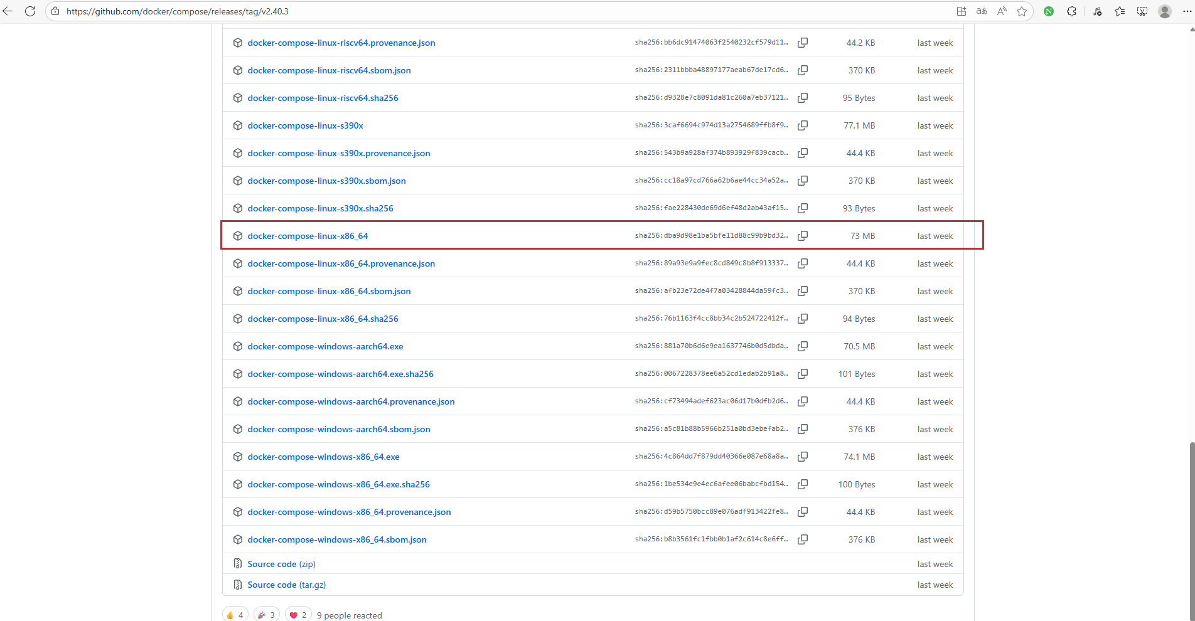Toggle thumbs up reaction with 4
This screenshot has width=1195, height=621.
pyautogui.click(x=235, y=615)
